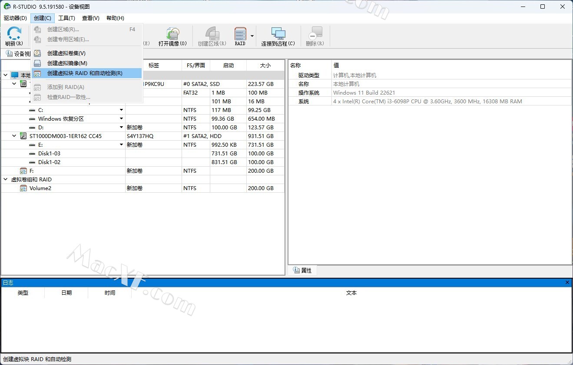Click the 删除 (Delete) toolbar icon
The width and height of the screenshot is (573, 365).
(315, 36)
